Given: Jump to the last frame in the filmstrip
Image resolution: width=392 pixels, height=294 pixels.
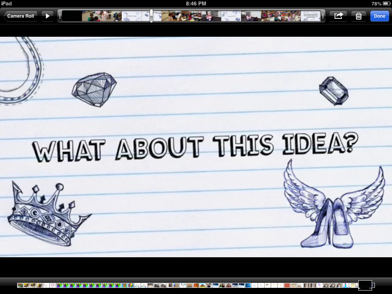Looking at the screenshot, I should point(310,16).
